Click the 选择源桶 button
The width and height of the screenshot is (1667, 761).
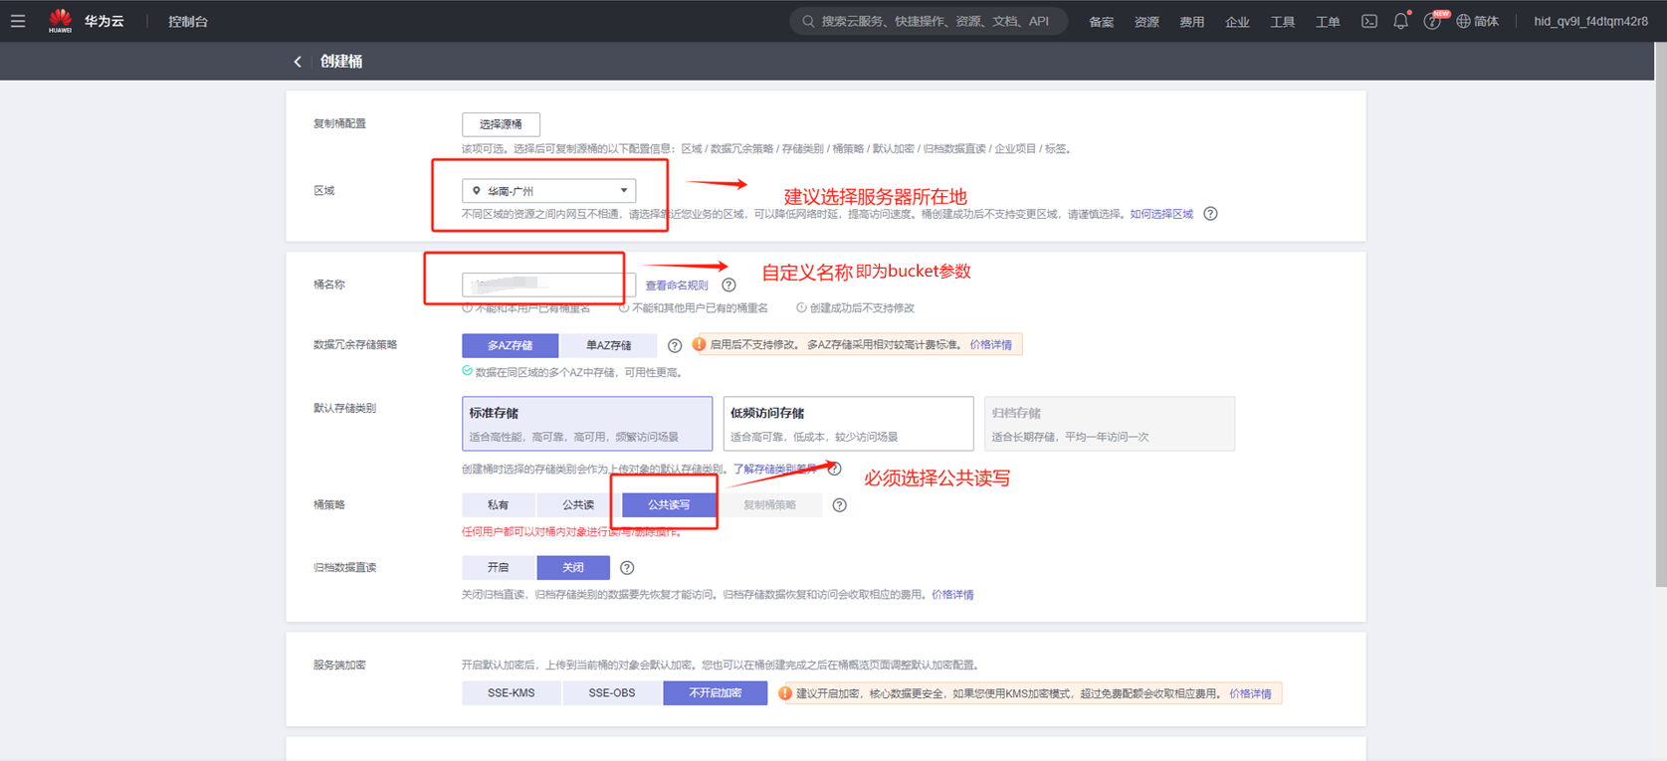[x=501, y=124]
